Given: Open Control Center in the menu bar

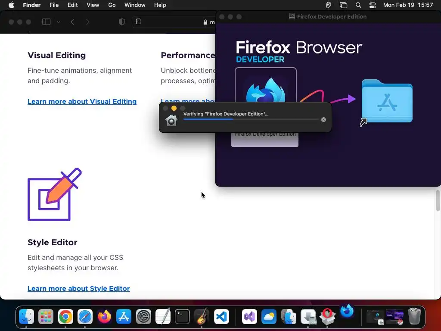Looking at the screenshot, I should 373,5.
